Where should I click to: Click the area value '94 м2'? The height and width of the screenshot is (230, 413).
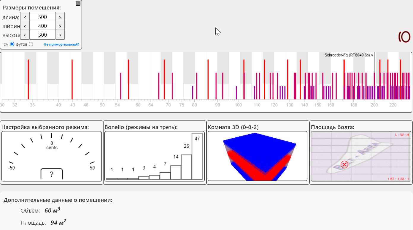point(58,223)
